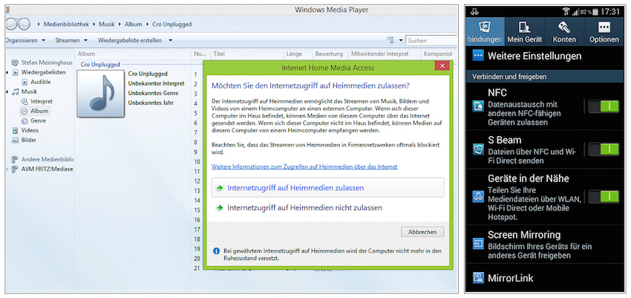Toggle the S Beam switch
631x298 pixels.
(604, 149)
